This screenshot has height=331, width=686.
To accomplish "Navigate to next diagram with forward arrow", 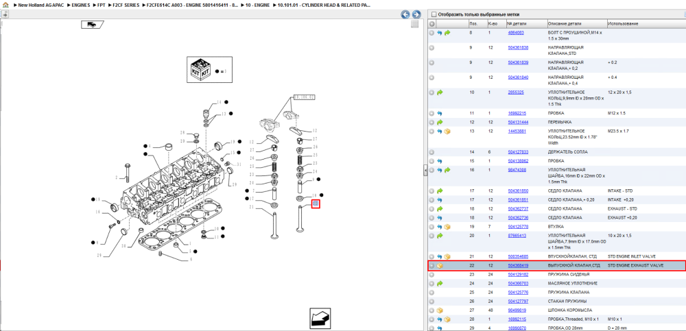I will (416, 14).
